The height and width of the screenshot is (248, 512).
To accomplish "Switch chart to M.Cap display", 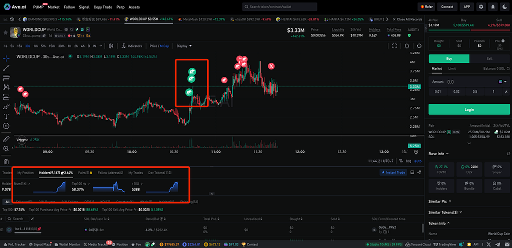I will [x=164, y=46].
